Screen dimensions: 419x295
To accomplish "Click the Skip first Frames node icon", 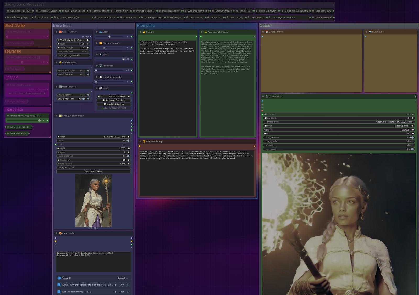I will pyautogui.click(x=100, y=43).
